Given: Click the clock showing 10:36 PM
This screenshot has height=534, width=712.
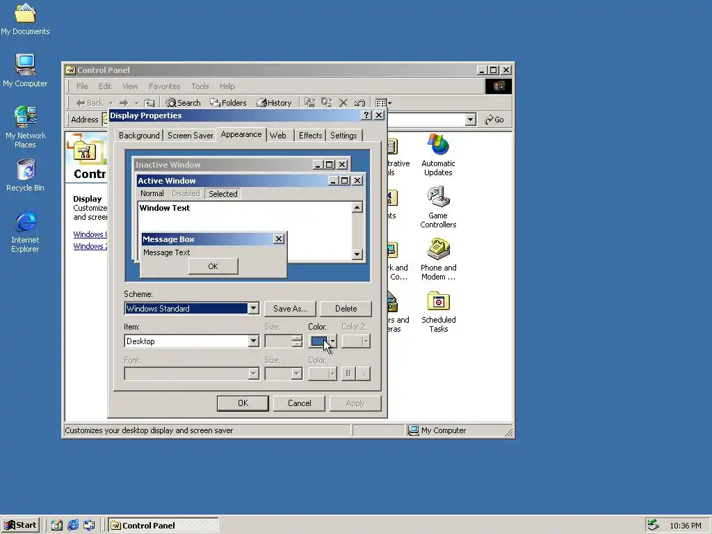Looking at the screenshot, I should pyautogui.click(x=685, y=526).
